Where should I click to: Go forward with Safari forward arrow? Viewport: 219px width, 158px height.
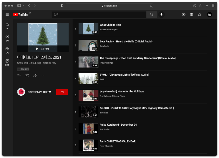point(35,6)
